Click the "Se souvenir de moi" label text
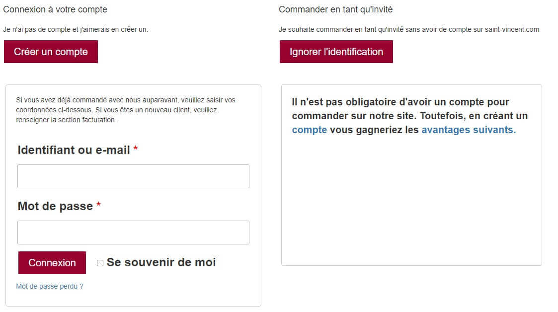 (161, 262)
